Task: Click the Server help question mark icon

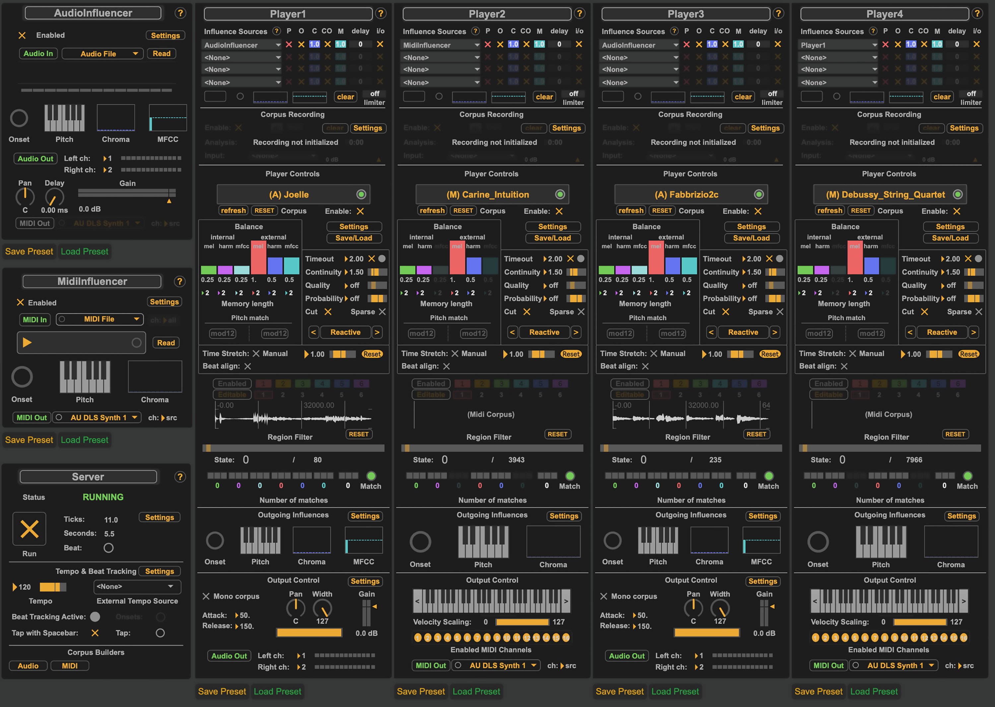Action: point(180,477)
